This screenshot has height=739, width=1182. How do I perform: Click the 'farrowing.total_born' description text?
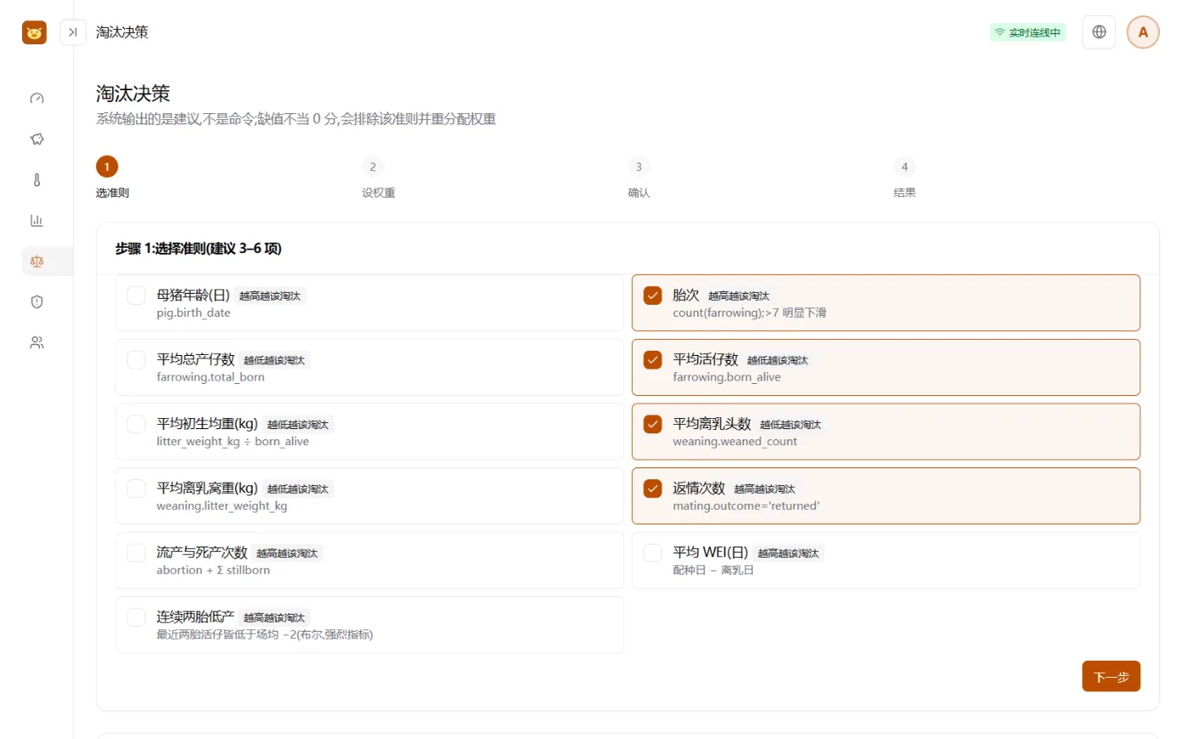click(x=210, y=377)
